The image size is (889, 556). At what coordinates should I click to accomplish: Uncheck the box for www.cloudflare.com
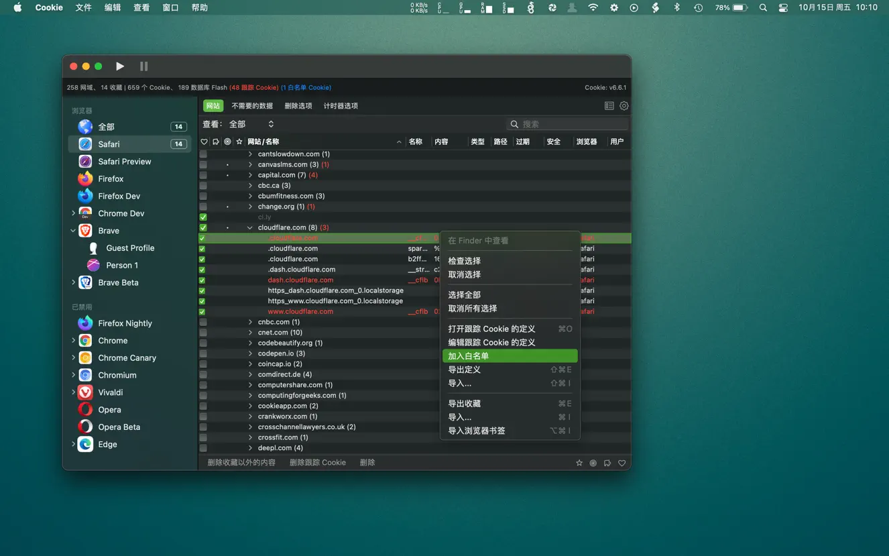point(202,312)
